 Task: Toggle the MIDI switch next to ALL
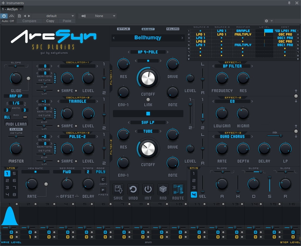point(25,117)
